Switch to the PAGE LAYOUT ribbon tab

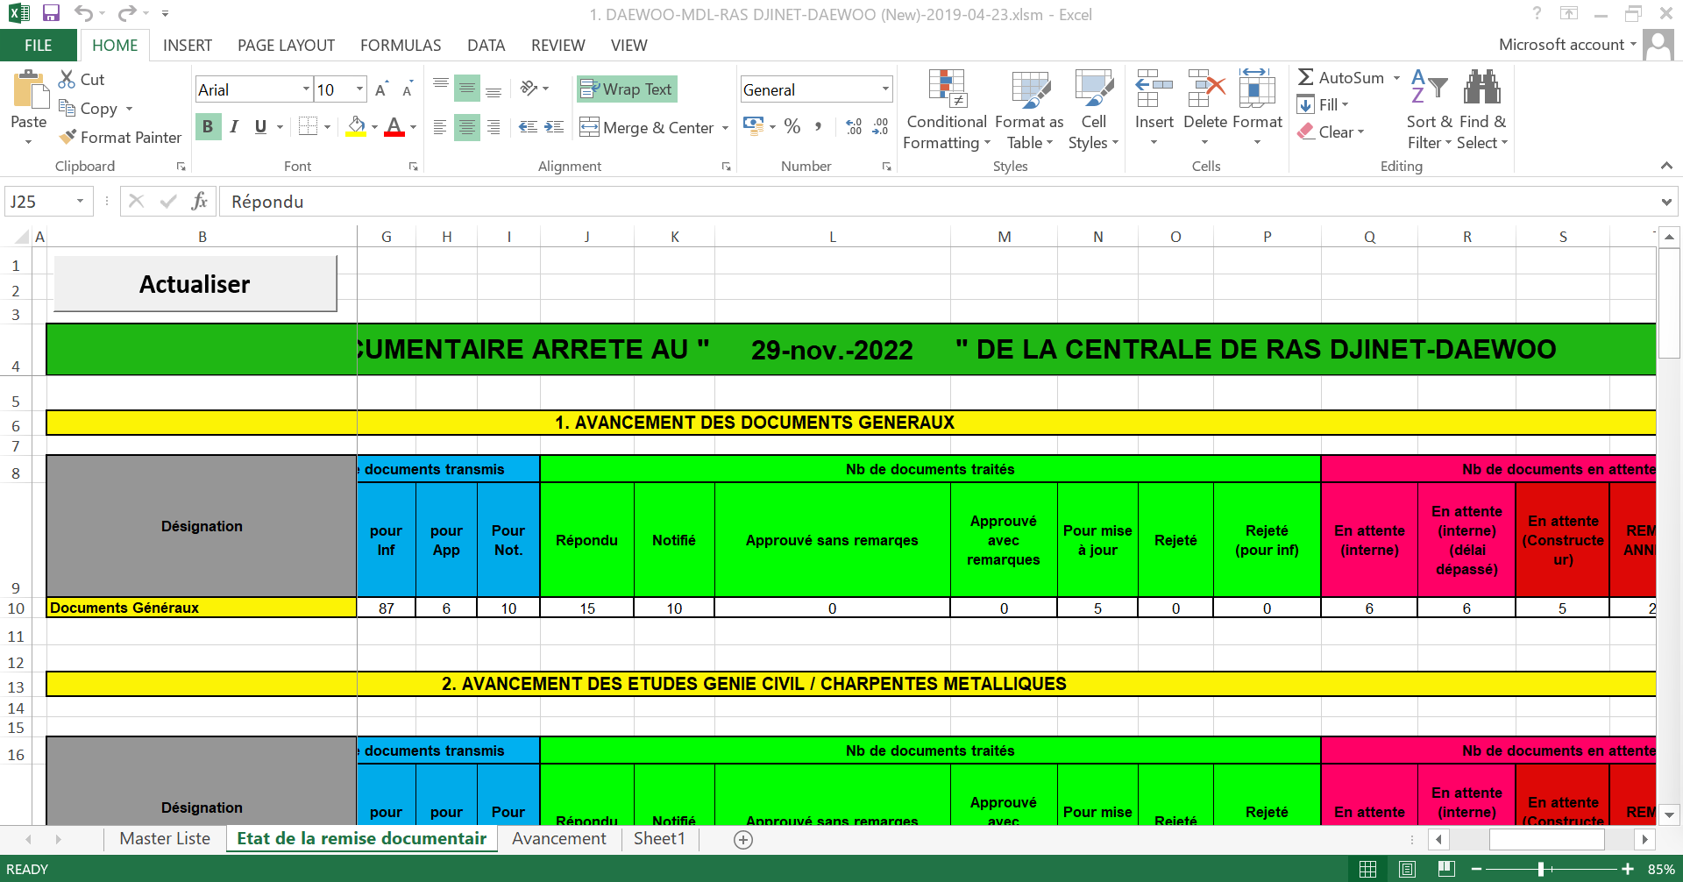click(x=286, y=45)
